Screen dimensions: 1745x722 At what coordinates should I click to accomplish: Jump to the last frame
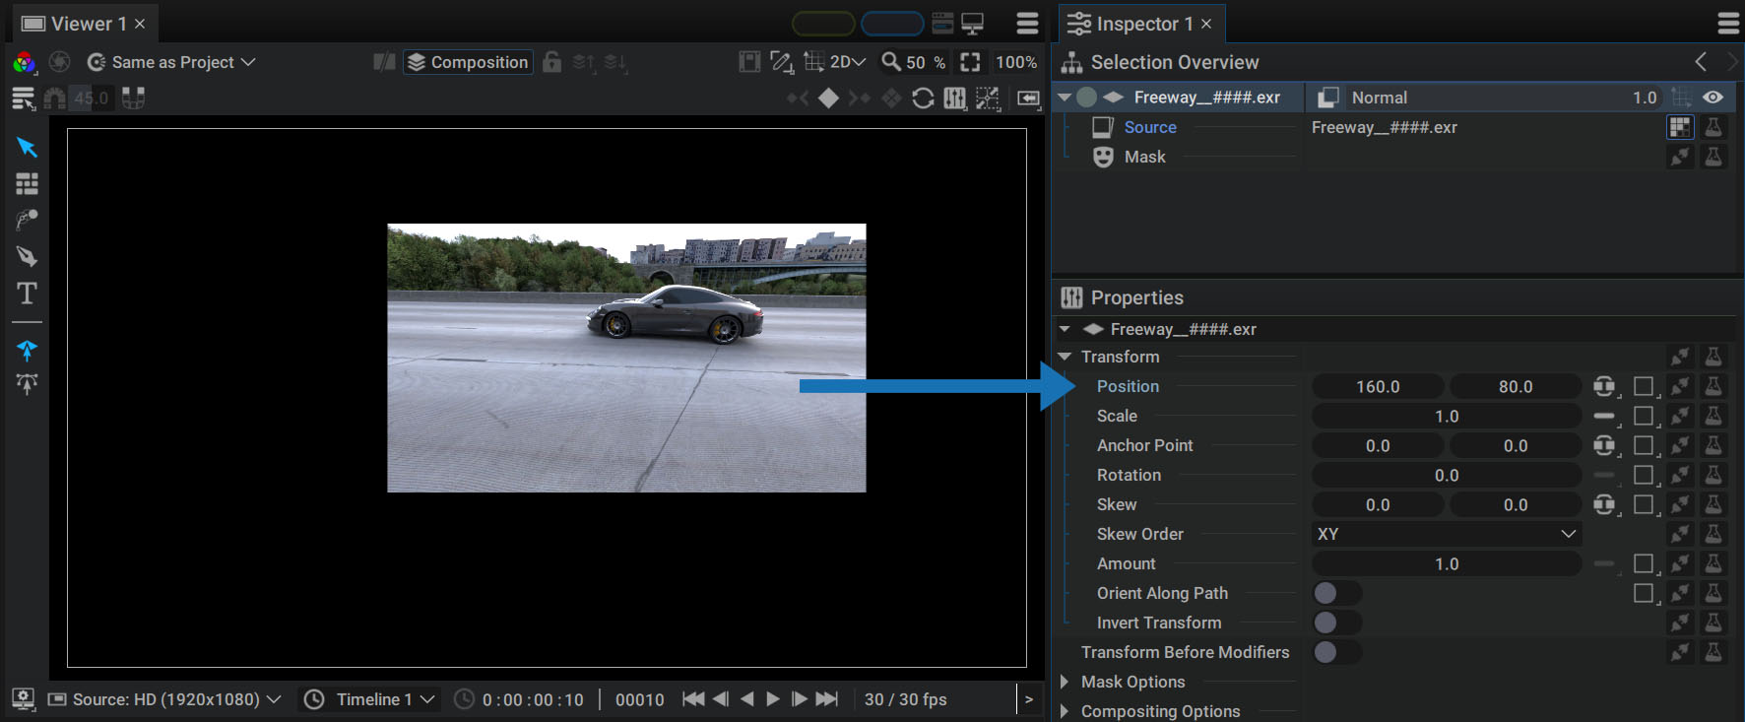(827, 699)
